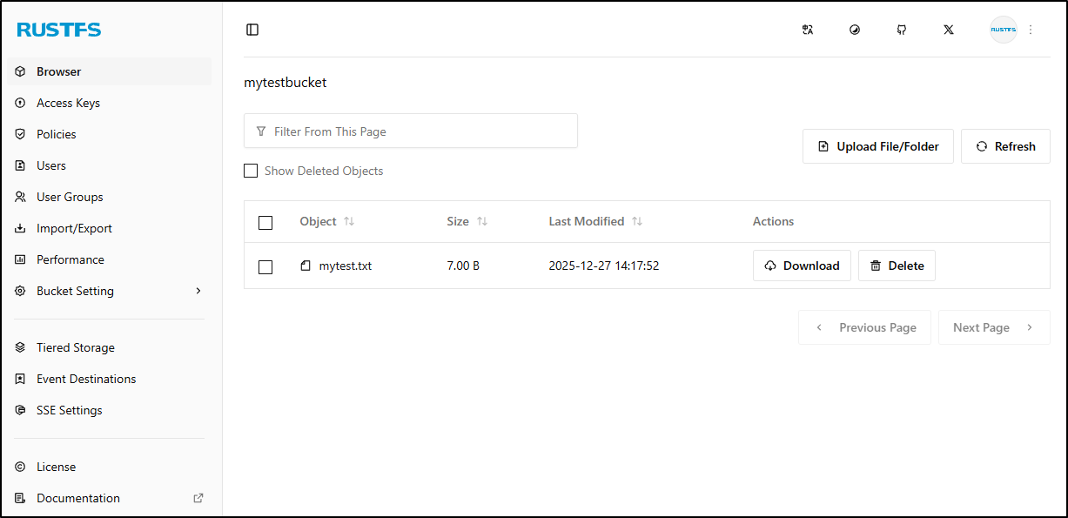Check the box for mytest.txt

tap(265, 266)
